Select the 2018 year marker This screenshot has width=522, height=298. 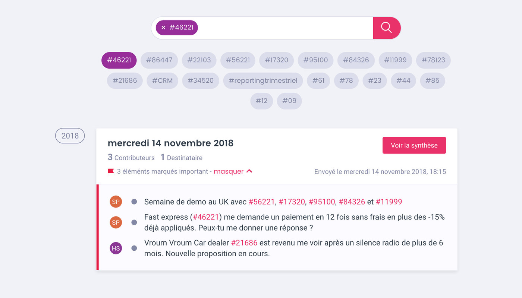[70, 136]
